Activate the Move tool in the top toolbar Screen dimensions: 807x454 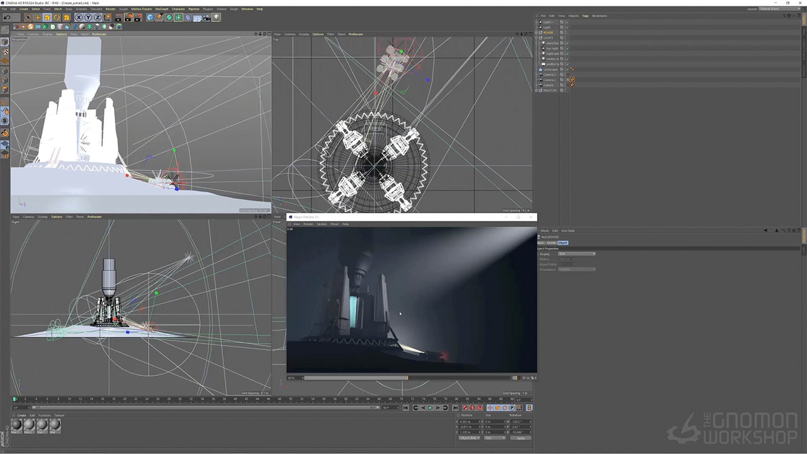click(38, 18)
